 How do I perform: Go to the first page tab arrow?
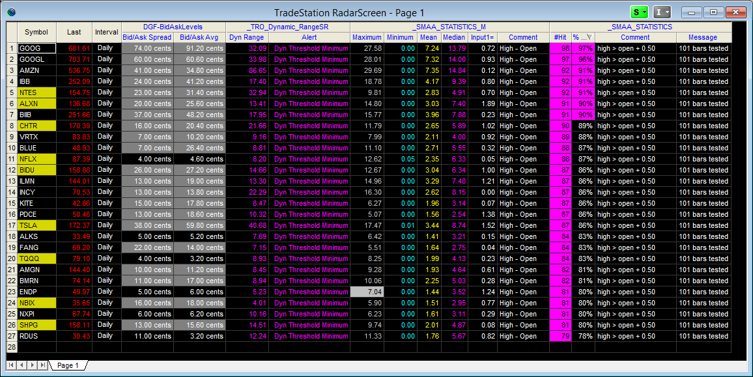tap(12, 365)
